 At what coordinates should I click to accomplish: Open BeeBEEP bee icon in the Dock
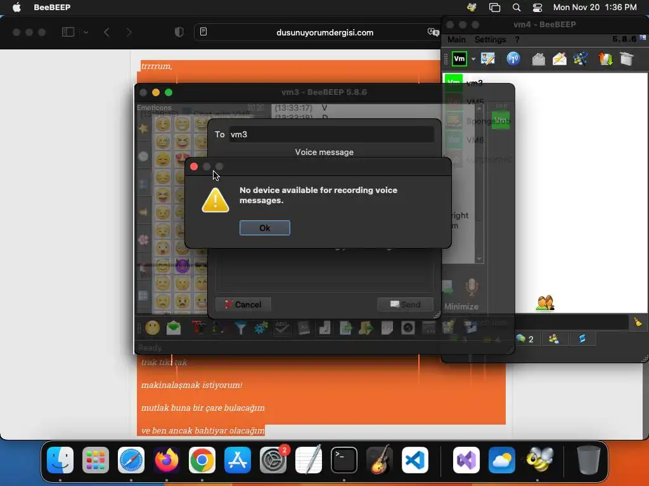pyautogui.click(x=539, y=460)
